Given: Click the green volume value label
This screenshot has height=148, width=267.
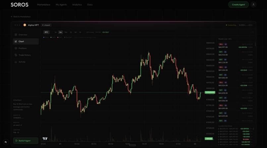Looking at the screenshot, I should [209, 139].
